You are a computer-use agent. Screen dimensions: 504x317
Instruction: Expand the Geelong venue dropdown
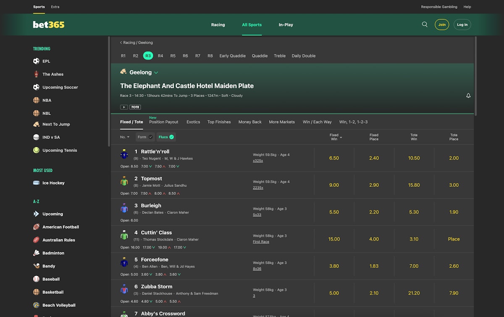click(x=156, y=73)
